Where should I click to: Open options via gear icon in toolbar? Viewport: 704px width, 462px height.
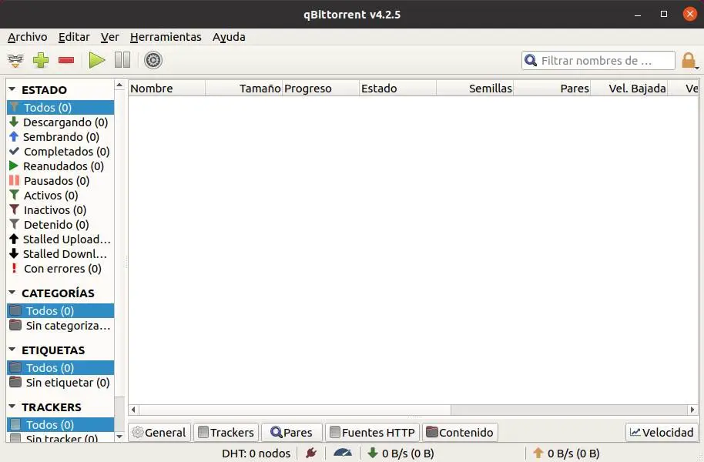pyautogui.click(x=153, y=60)
